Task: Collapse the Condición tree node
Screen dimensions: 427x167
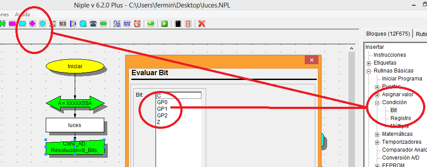Action: pyautogui.click(x=377, y=103)
